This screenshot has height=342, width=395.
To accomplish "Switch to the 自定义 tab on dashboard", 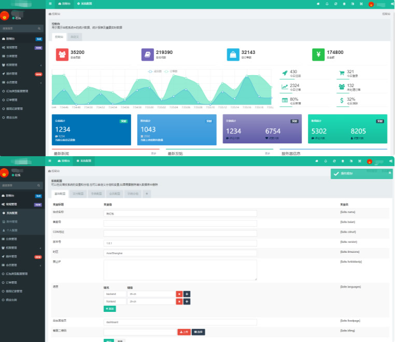I will pos(75,37).
